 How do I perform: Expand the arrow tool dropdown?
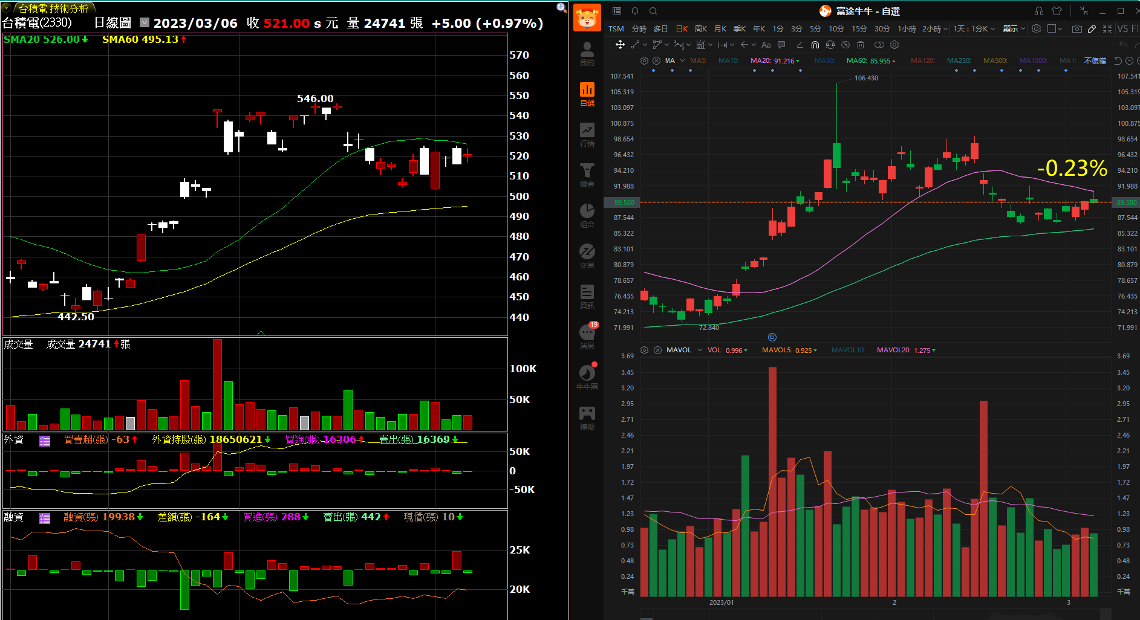[x=754, y=45]
